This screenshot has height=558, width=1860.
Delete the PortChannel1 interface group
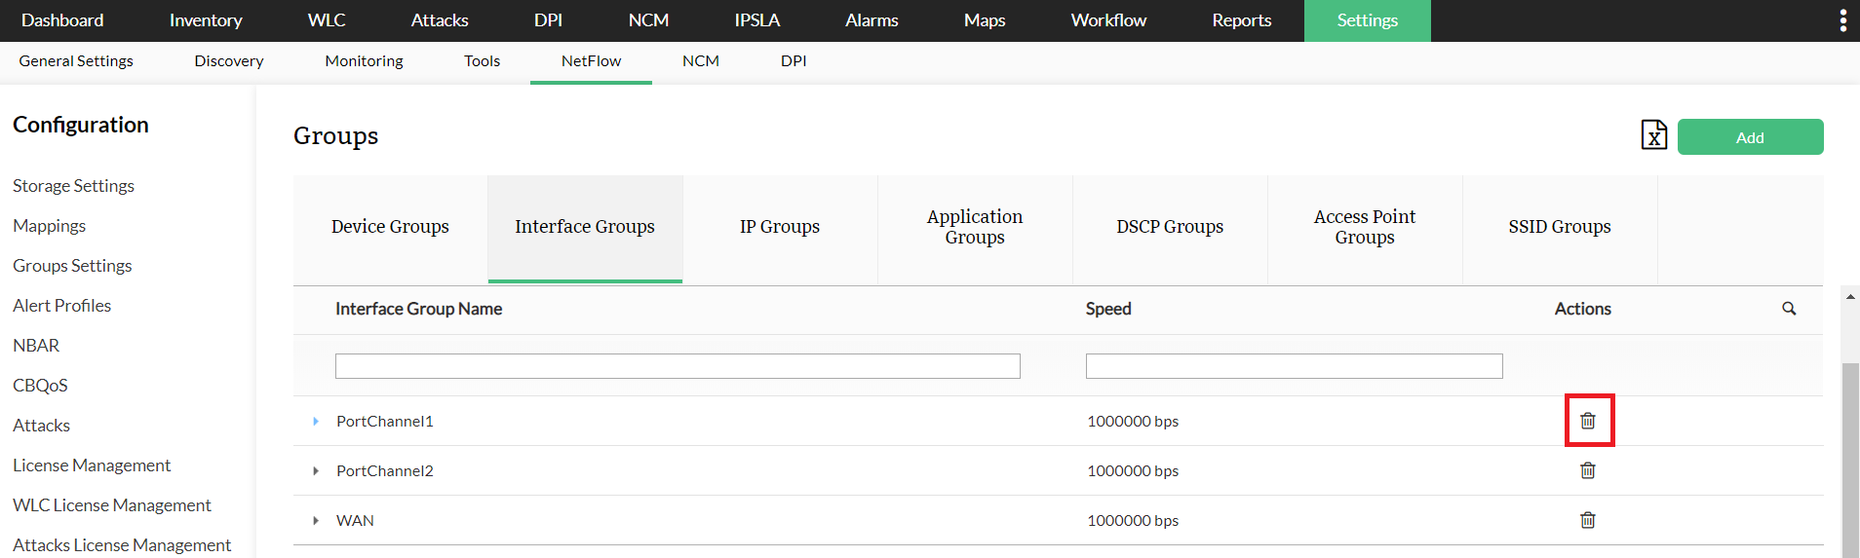tap(1588, 421)
